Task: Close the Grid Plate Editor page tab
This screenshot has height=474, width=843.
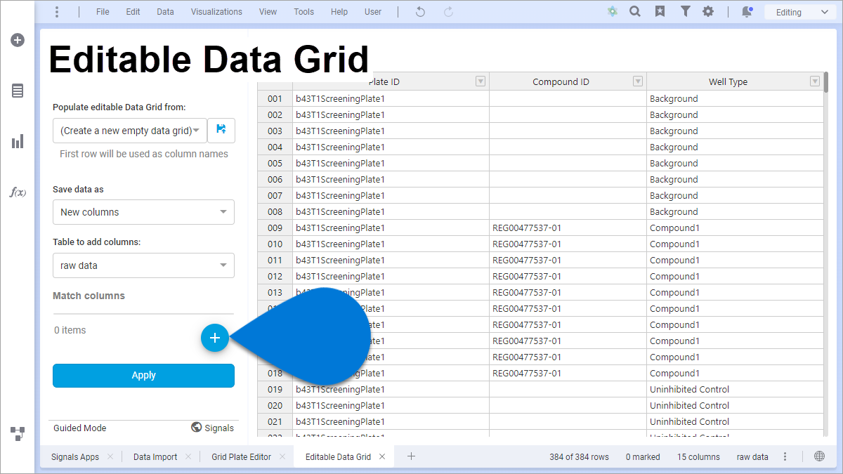Action: pos(282,456)
